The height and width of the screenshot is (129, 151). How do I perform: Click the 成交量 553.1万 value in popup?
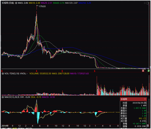[143, 118]
